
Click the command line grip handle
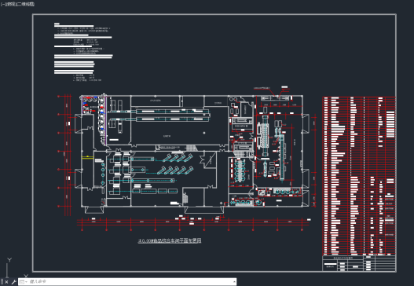click(x=2, y=282)
